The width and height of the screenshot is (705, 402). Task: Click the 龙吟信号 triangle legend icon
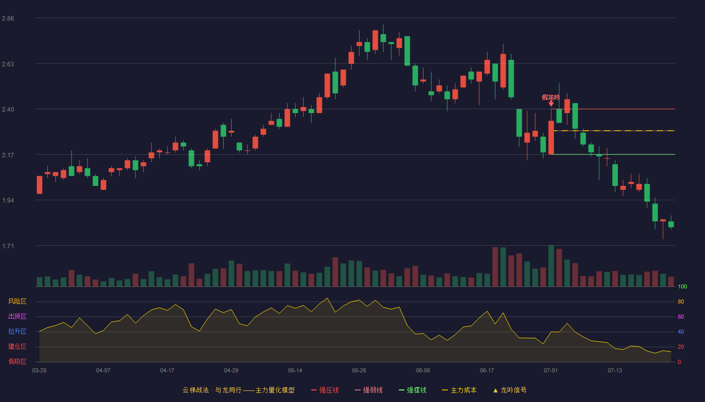tap(496, 390)
